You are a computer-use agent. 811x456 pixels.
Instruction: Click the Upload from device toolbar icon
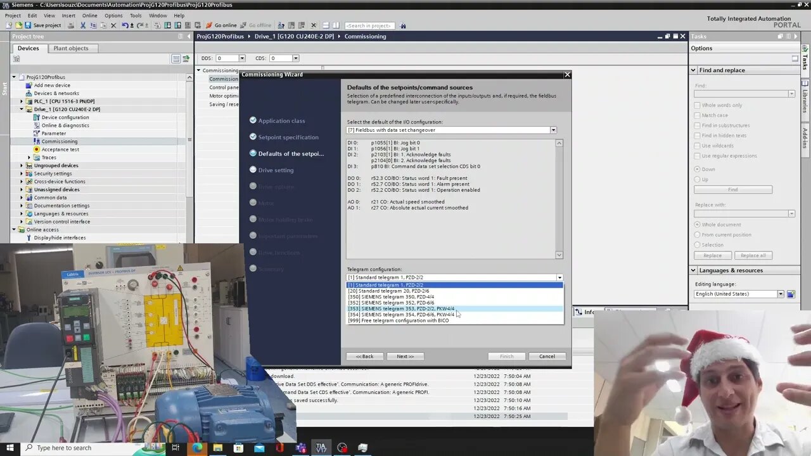177,25
